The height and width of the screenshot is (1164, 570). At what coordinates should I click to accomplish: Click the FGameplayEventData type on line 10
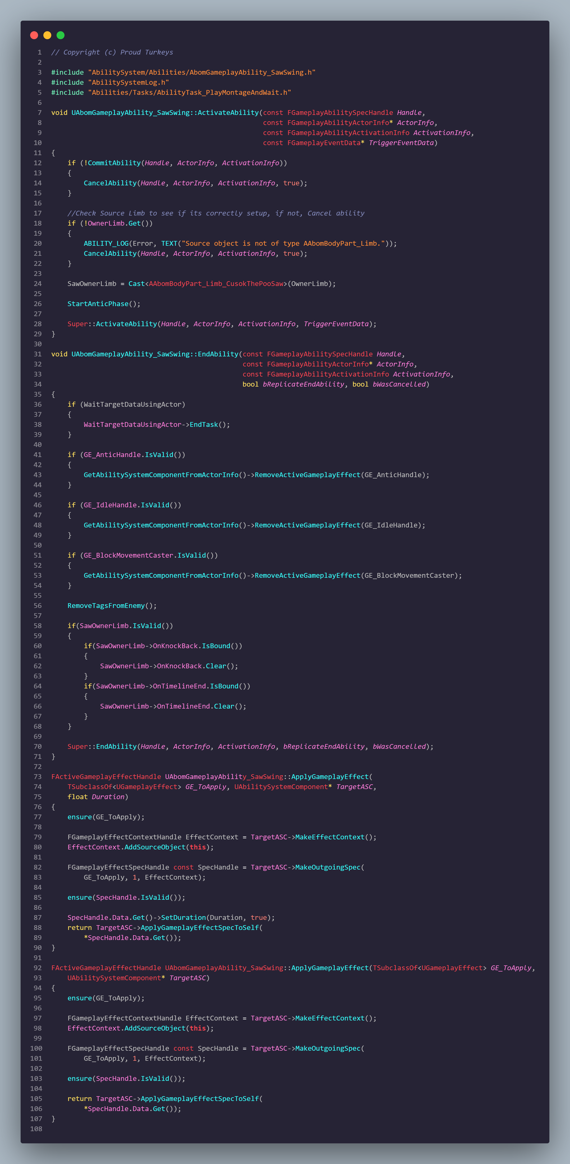tap(324, 143)
